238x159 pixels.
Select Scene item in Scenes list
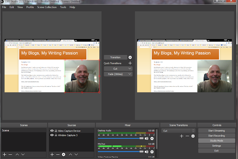[24, 130]
